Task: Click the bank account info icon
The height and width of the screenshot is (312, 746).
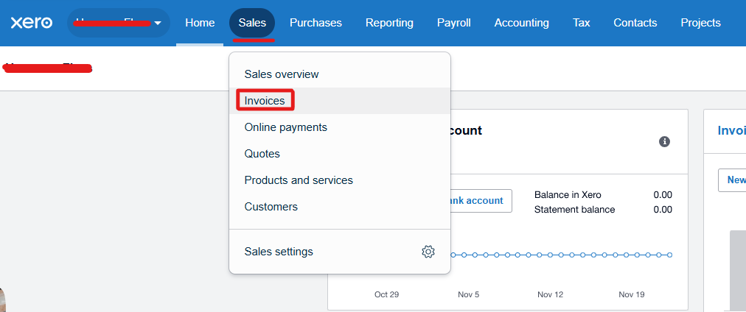Action: tap(665, 141)
